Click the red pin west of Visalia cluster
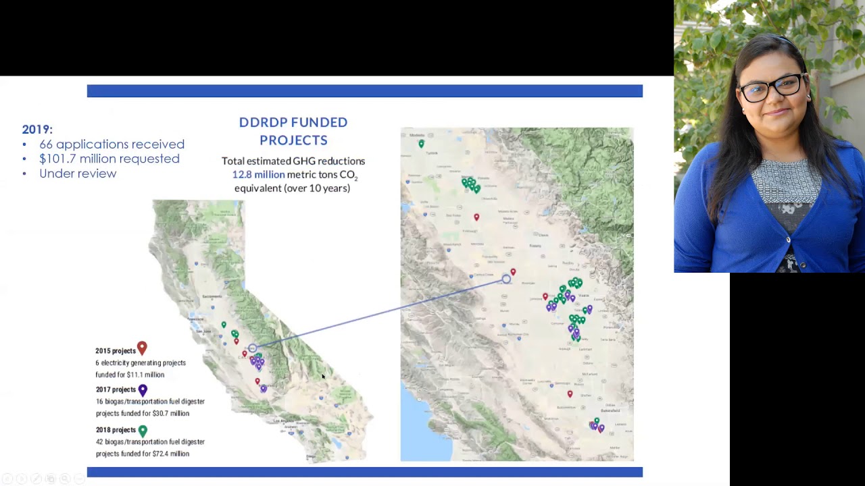This screenshot has width=865, height=486. [x=545, y=297]
